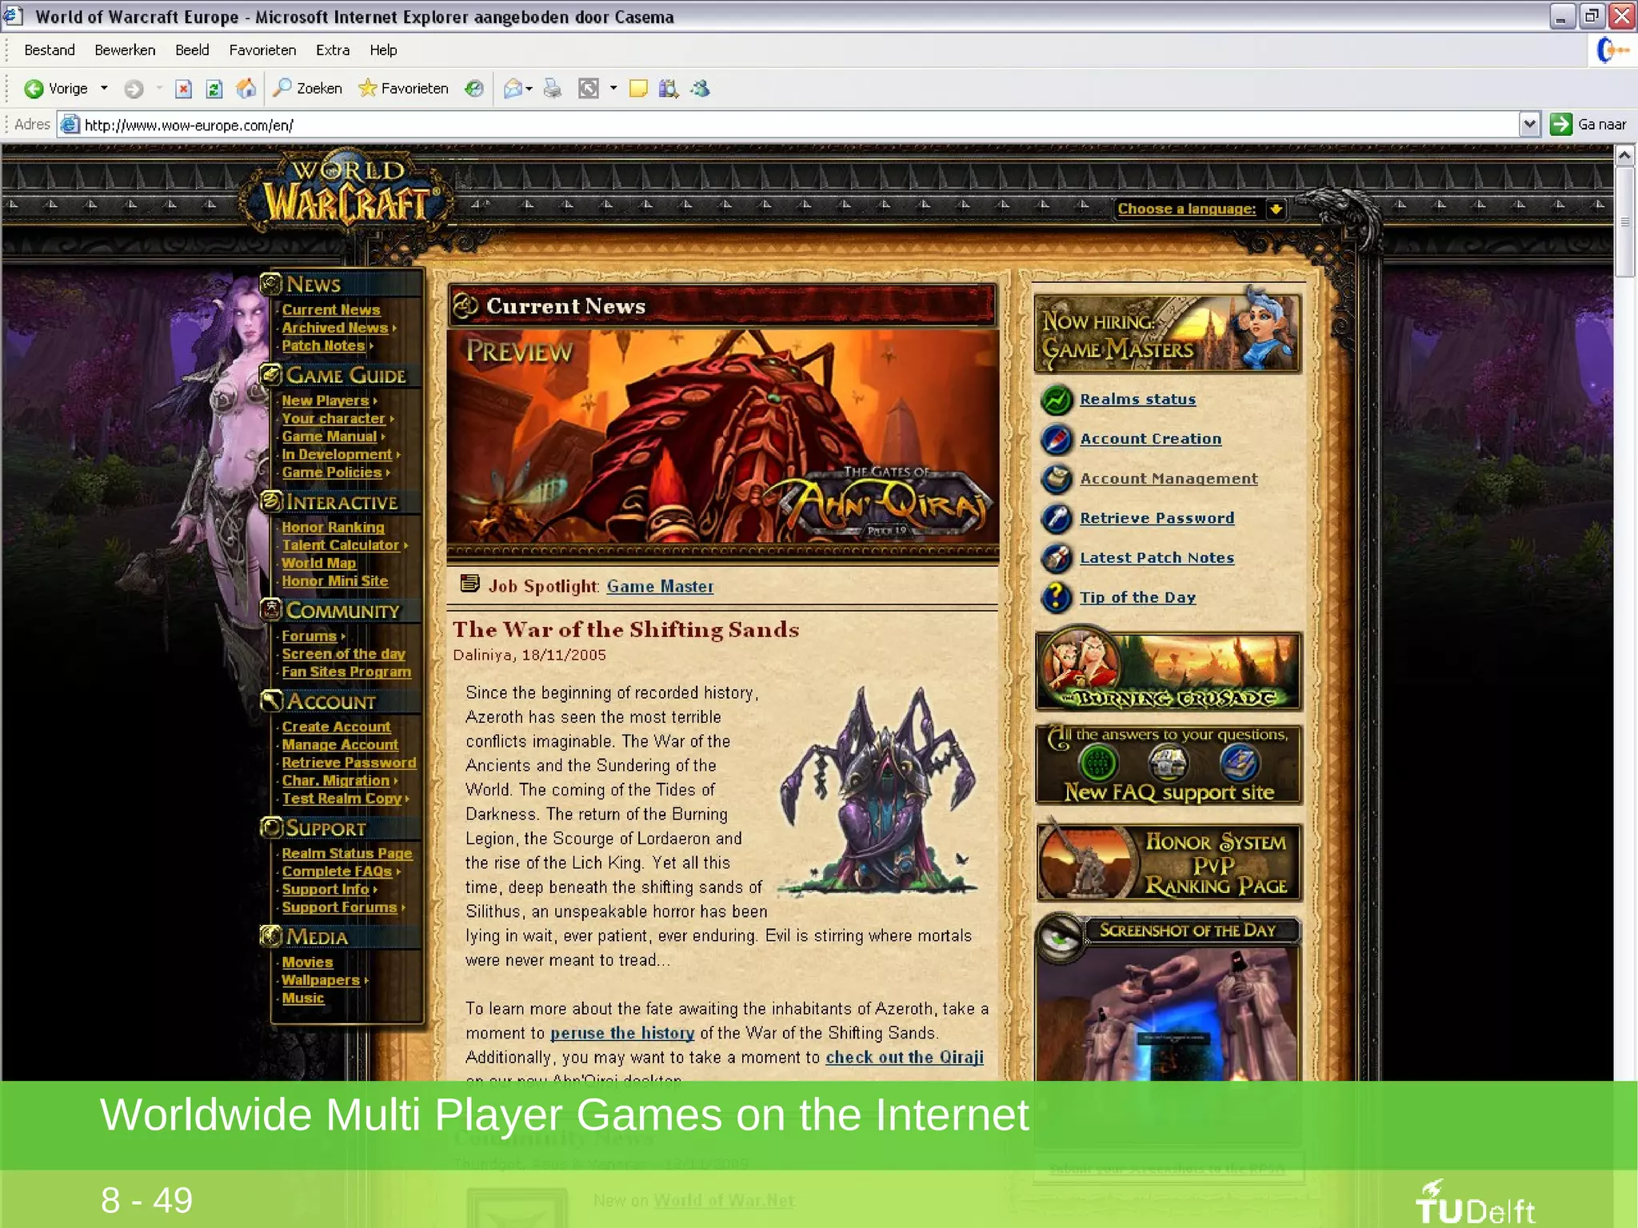This screenshot has width=1638, height=1228.
Task: Open the Current News sidebar link
Action: (x=331, y=309)
